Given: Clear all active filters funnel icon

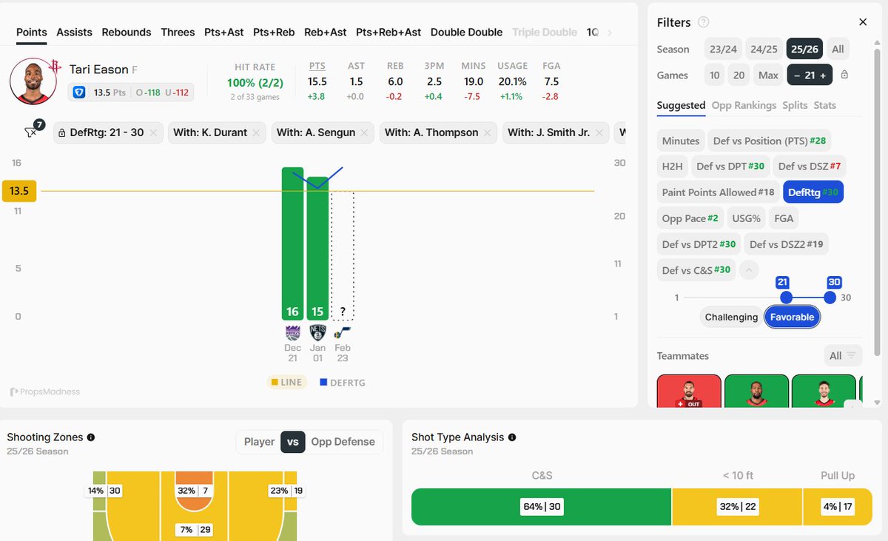Looking at the screenshot, I should tap(31, 132).
